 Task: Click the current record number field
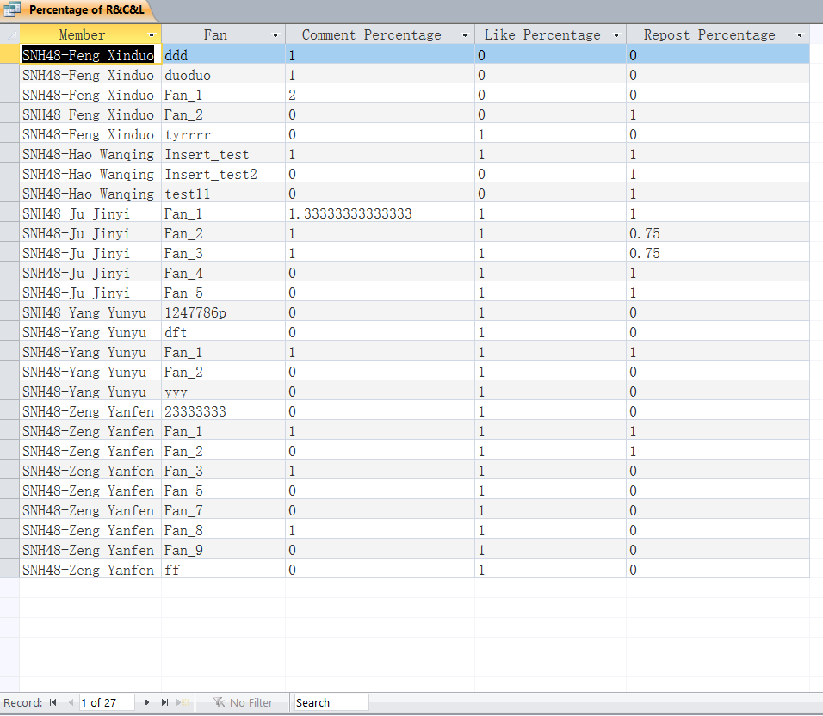pos(107,702)
